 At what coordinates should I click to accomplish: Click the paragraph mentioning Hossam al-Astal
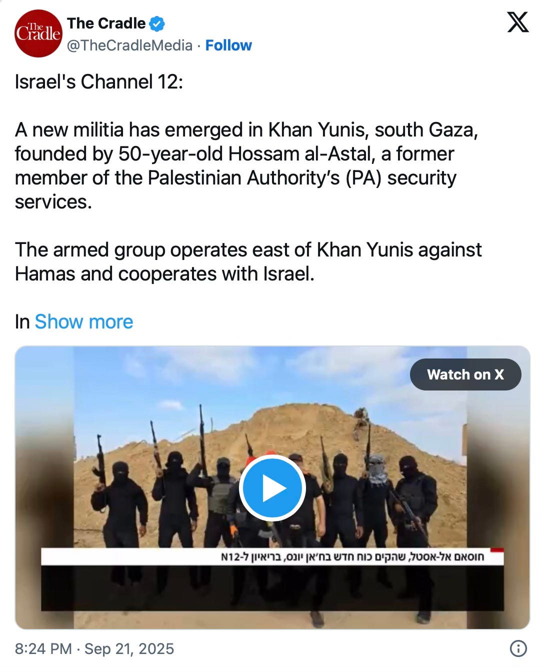(x=246, y=165)
